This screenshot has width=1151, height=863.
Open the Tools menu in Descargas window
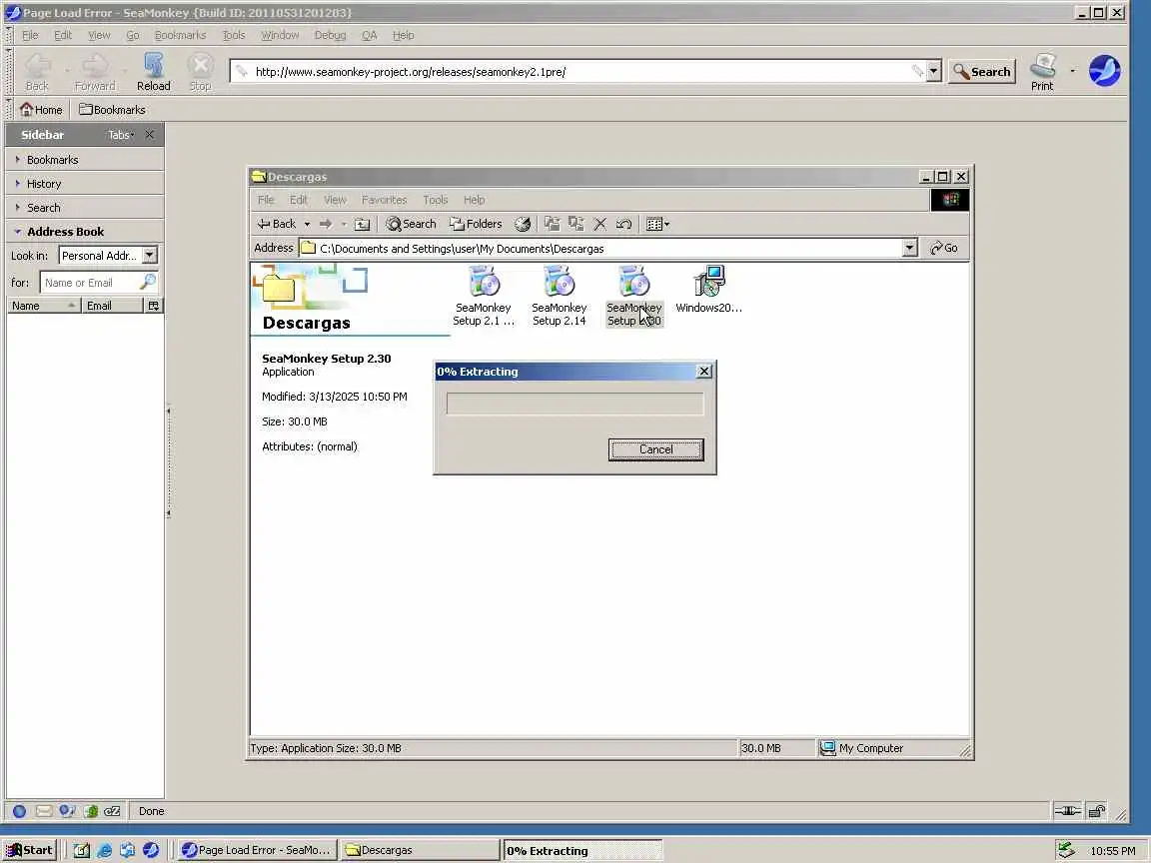[436, 200]
